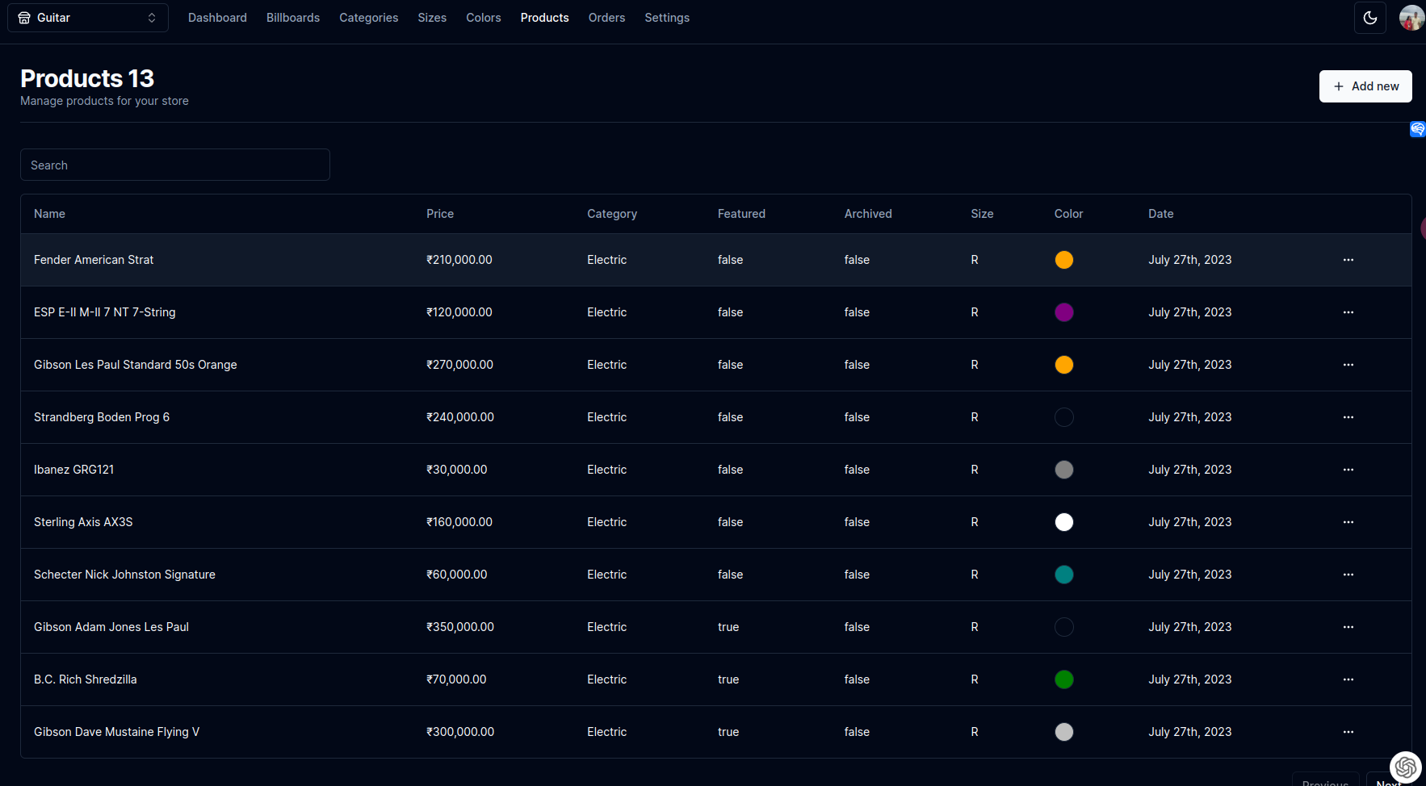
Task: Click the 'Products 13' page heading
Action: 87,78
